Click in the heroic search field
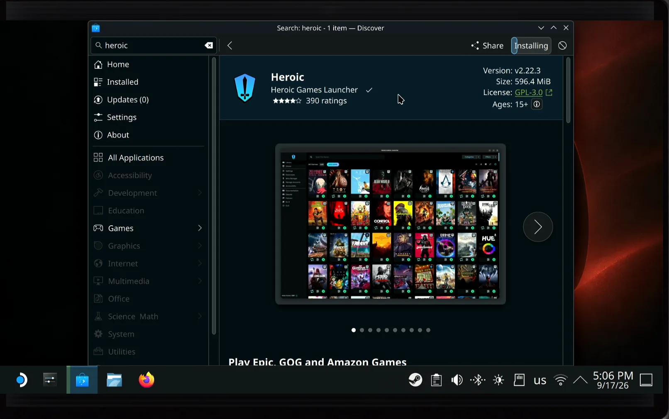669x419 pixels. [154, 46]
